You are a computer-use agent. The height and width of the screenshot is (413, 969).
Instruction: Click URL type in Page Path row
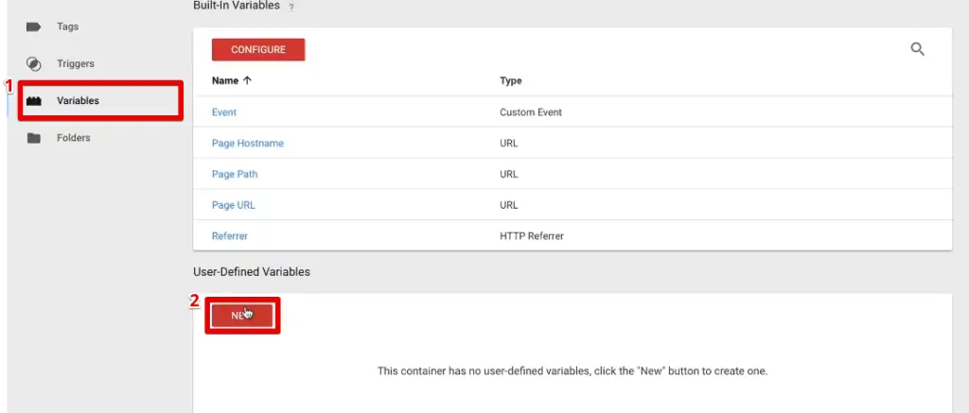[508, 174]
